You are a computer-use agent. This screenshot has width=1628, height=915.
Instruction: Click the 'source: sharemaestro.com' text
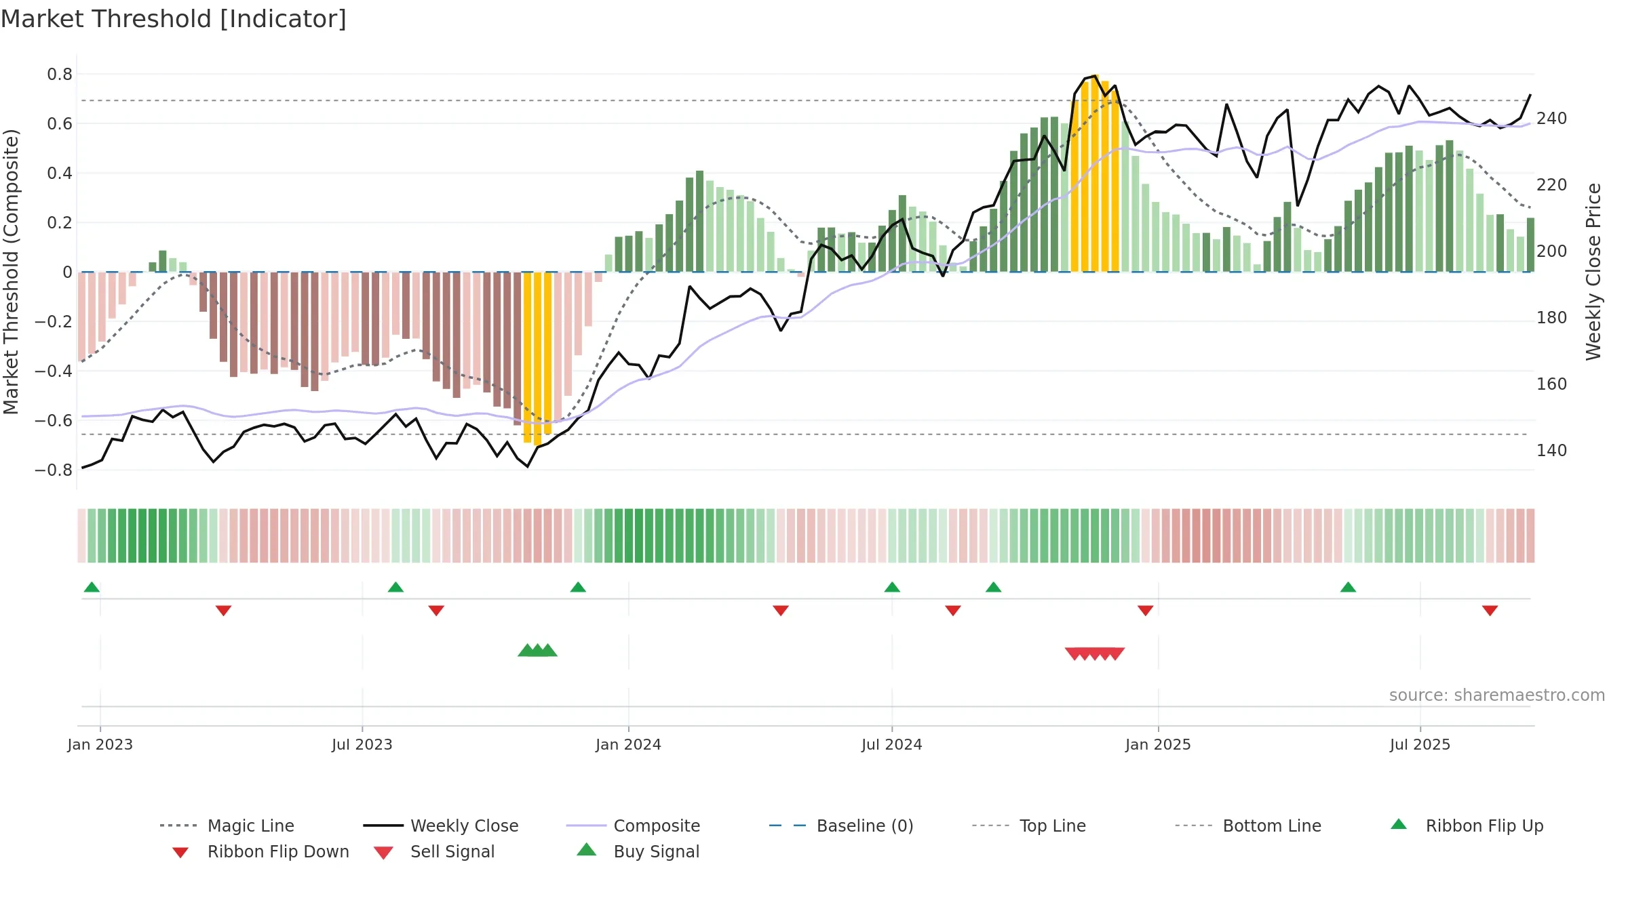coord(1497,695)
